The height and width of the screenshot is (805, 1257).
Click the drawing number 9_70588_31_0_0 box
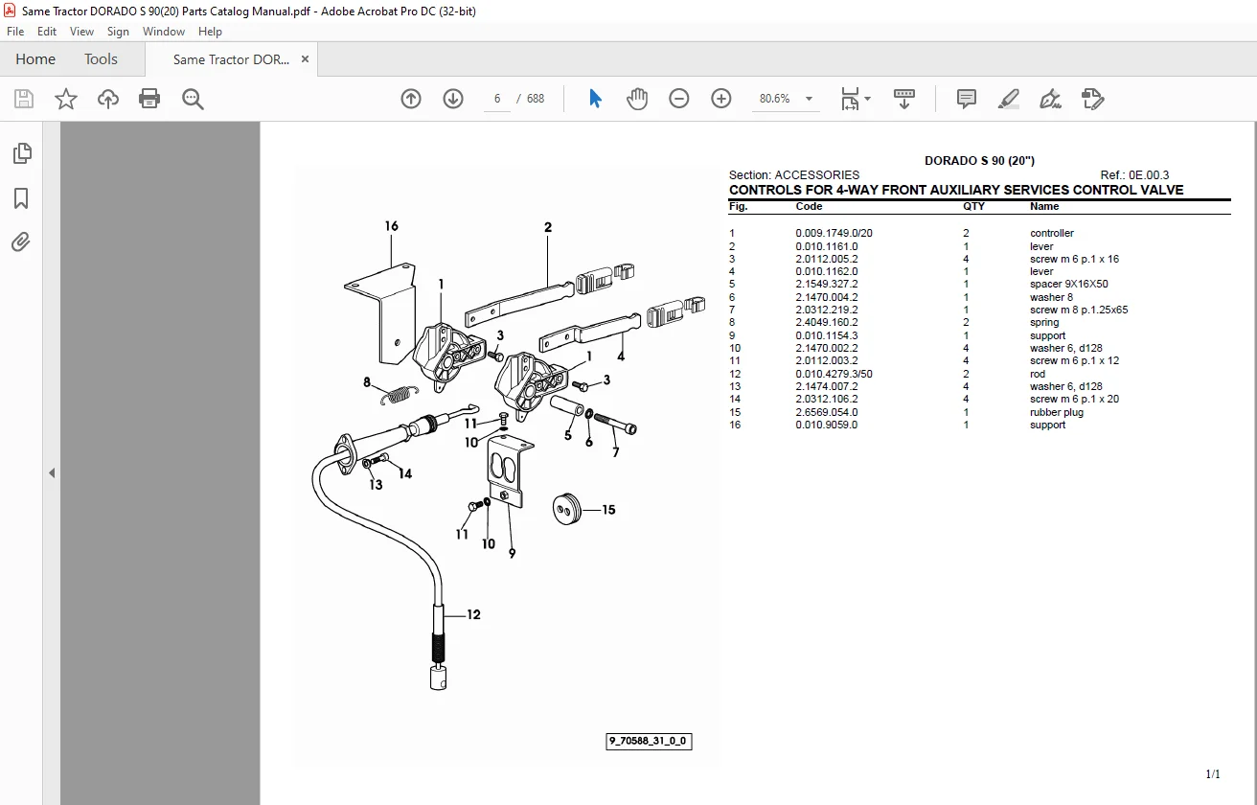[x=649, y=741]
